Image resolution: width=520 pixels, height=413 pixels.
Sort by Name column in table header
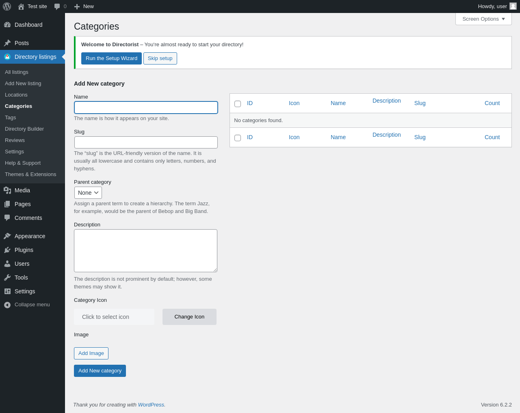[x=338, y=103]
